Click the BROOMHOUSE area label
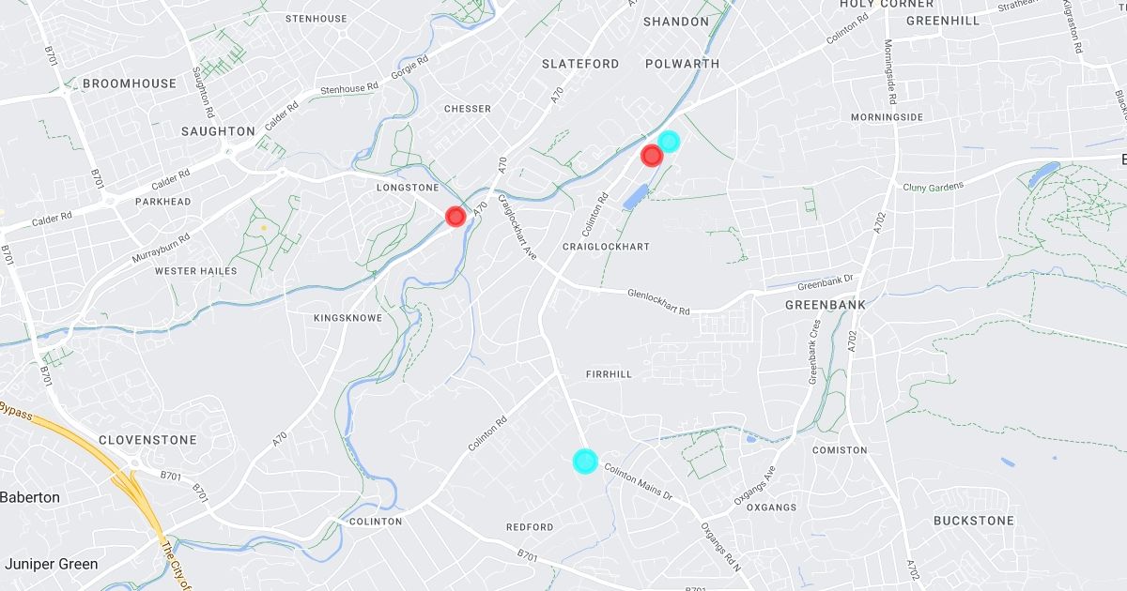Image resolution: width=1127 pixels, height=591 pixels. pos(130,83)
